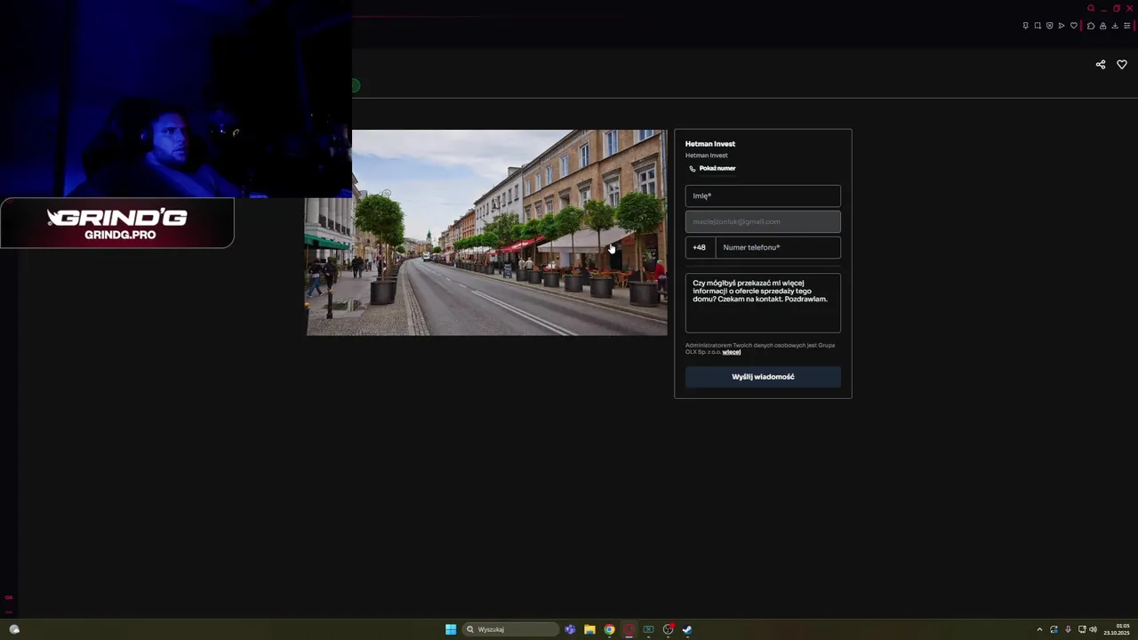Switch to Opera GX in taskbar
Image resolution: width=1138 pixels, height=640 pixels.
[629, 629]
